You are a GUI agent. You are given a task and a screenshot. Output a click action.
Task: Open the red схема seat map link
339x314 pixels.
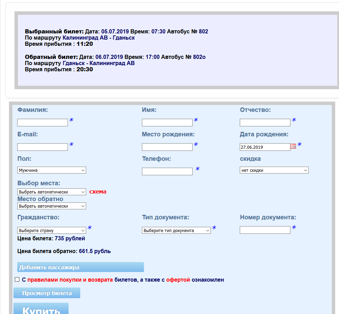tap(98, 192)
